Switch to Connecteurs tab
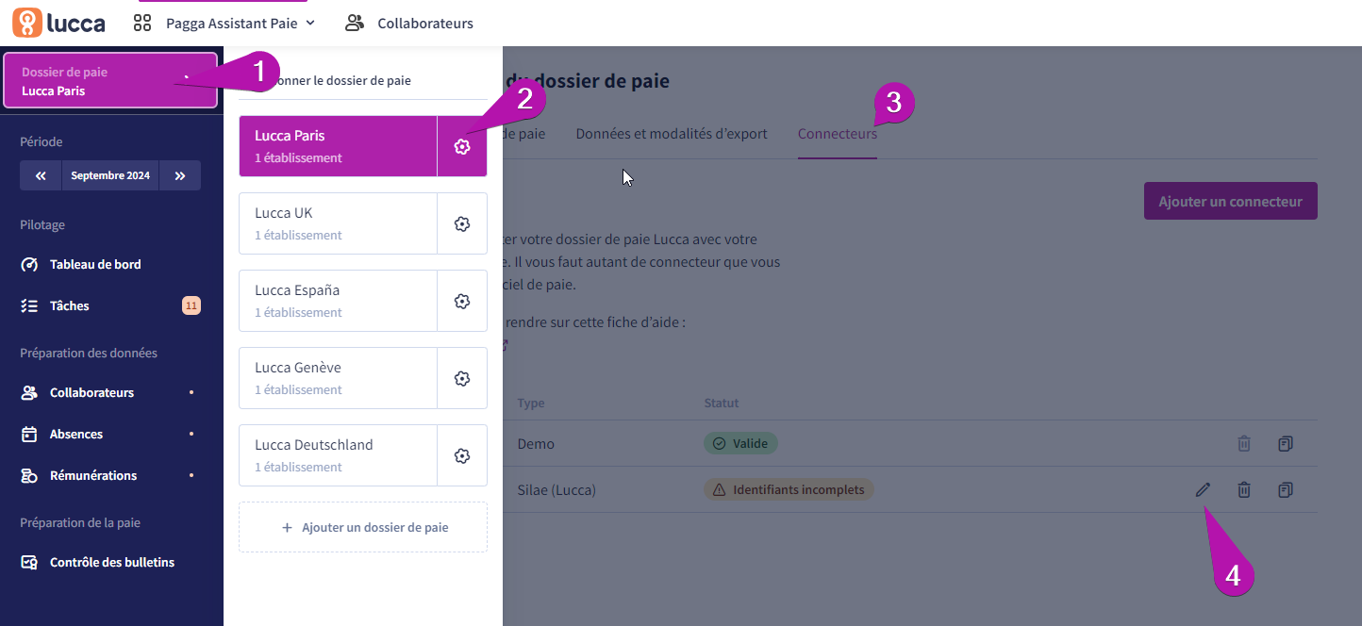Image resolution: width=1362 pixels, height=626 pixels. [x=838, y=134]
